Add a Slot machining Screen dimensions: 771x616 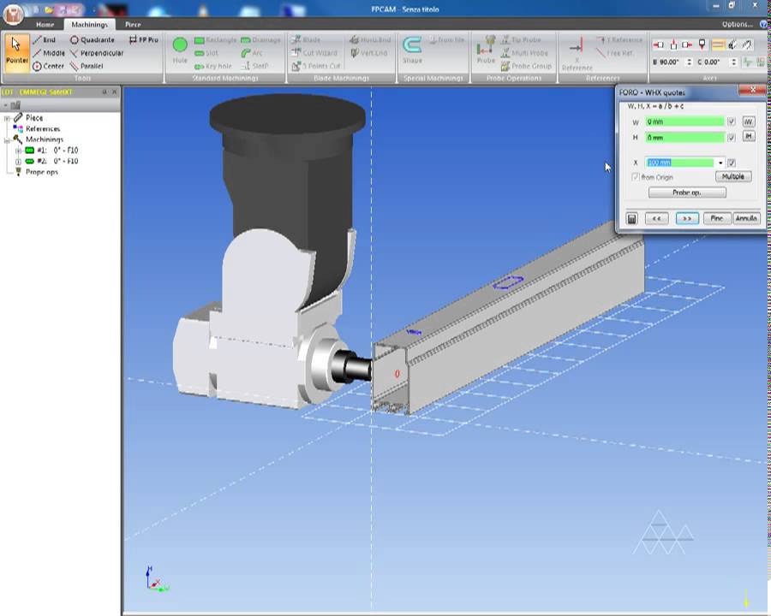206,53
